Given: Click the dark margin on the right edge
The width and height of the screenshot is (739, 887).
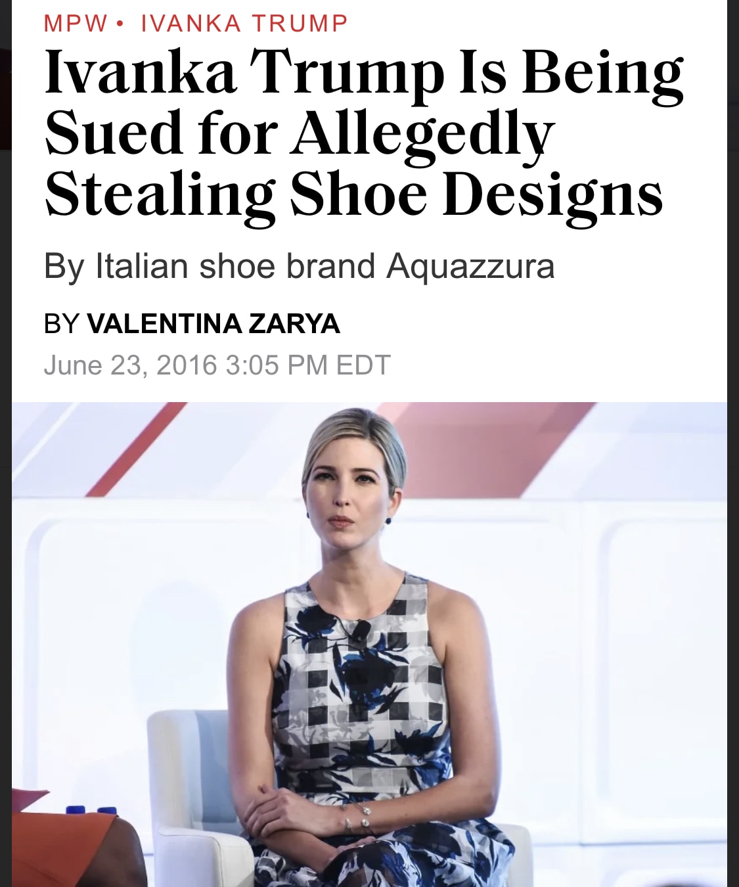Looking at the screenshot, I should [733, 460].
